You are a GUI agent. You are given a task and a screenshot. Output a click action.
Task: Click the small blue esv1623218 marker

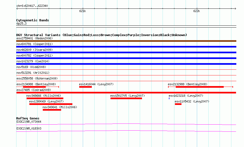tap(169, 98)
